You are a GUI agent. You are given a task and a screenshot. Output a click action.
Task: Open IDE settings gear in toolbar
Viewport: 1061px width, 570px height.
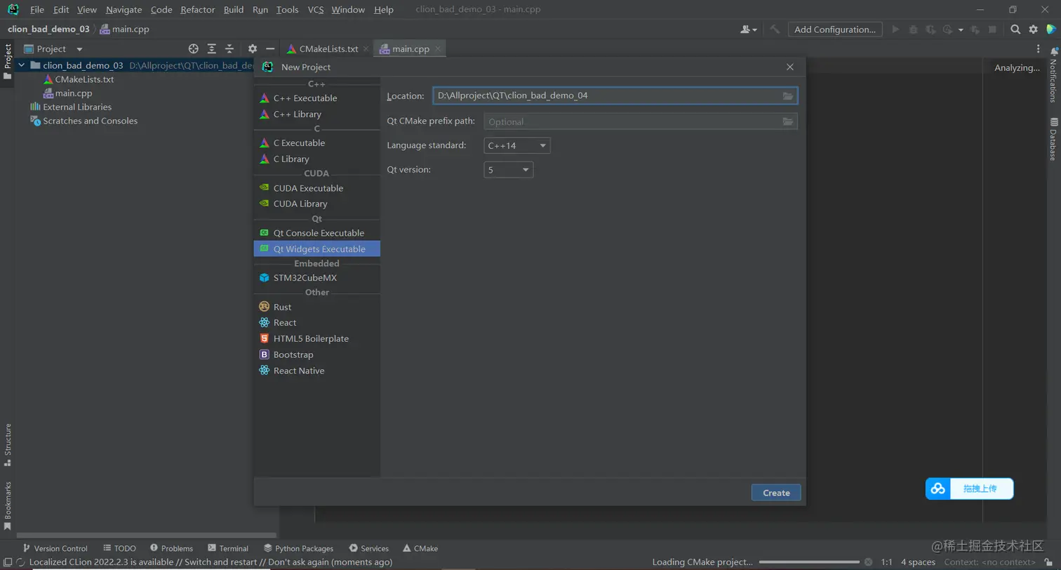[1033, 29]
